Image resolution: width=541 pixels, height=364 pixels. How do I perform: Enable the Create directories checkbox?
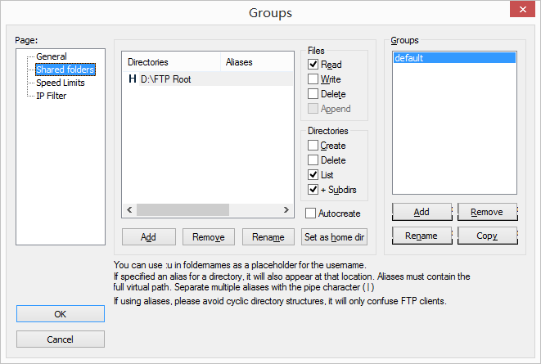313,146
